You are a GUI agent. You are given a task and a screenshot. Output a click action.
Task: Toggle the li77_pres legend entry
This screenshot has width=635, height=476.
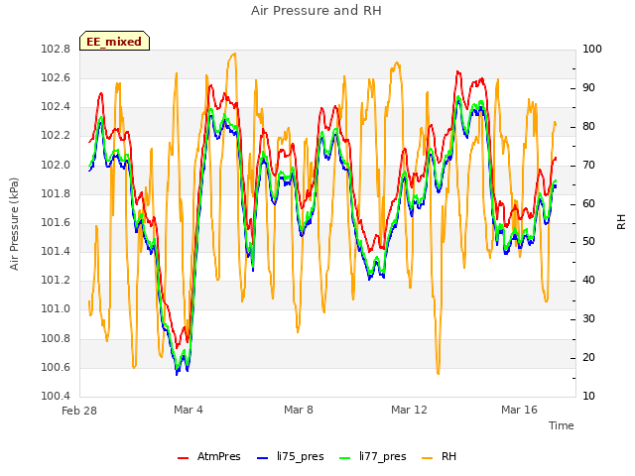[373, 456]
